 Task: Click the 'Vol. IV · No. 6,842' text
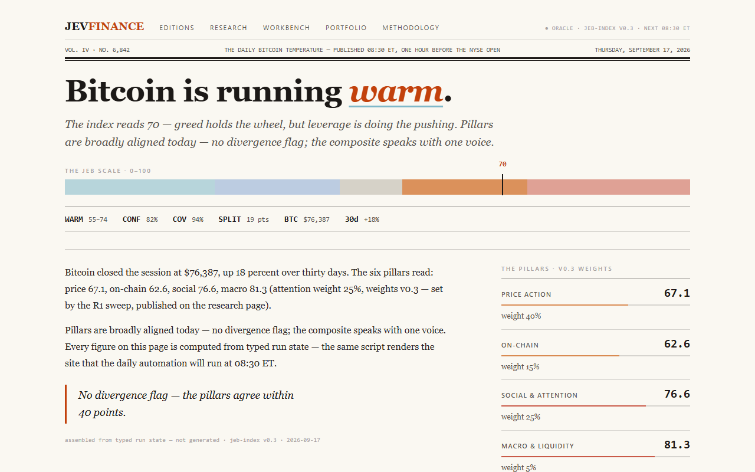(97, 50)
